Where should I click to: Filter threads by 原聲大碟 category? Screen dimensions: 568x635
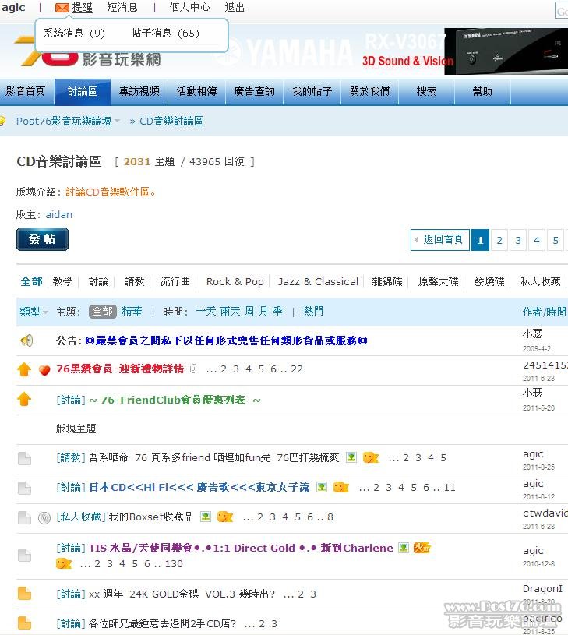click(439, 281)
